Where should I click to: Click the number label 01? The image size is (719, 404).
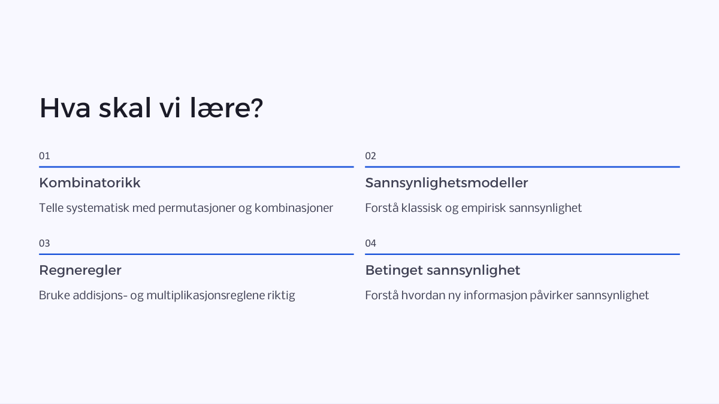44,156
